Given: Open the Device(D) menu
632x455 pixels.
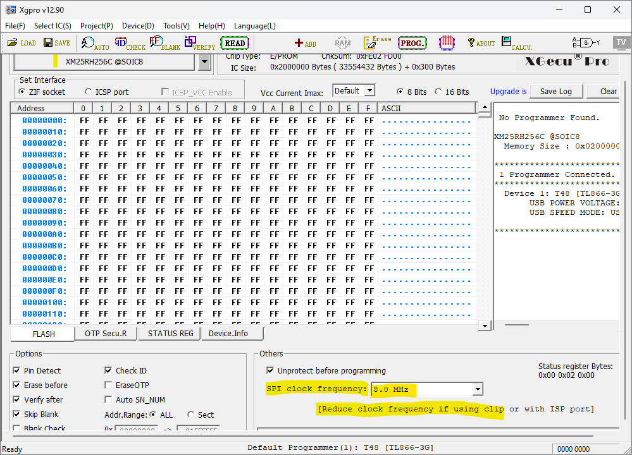Looking at the screenshot, I should click(138, 26).
